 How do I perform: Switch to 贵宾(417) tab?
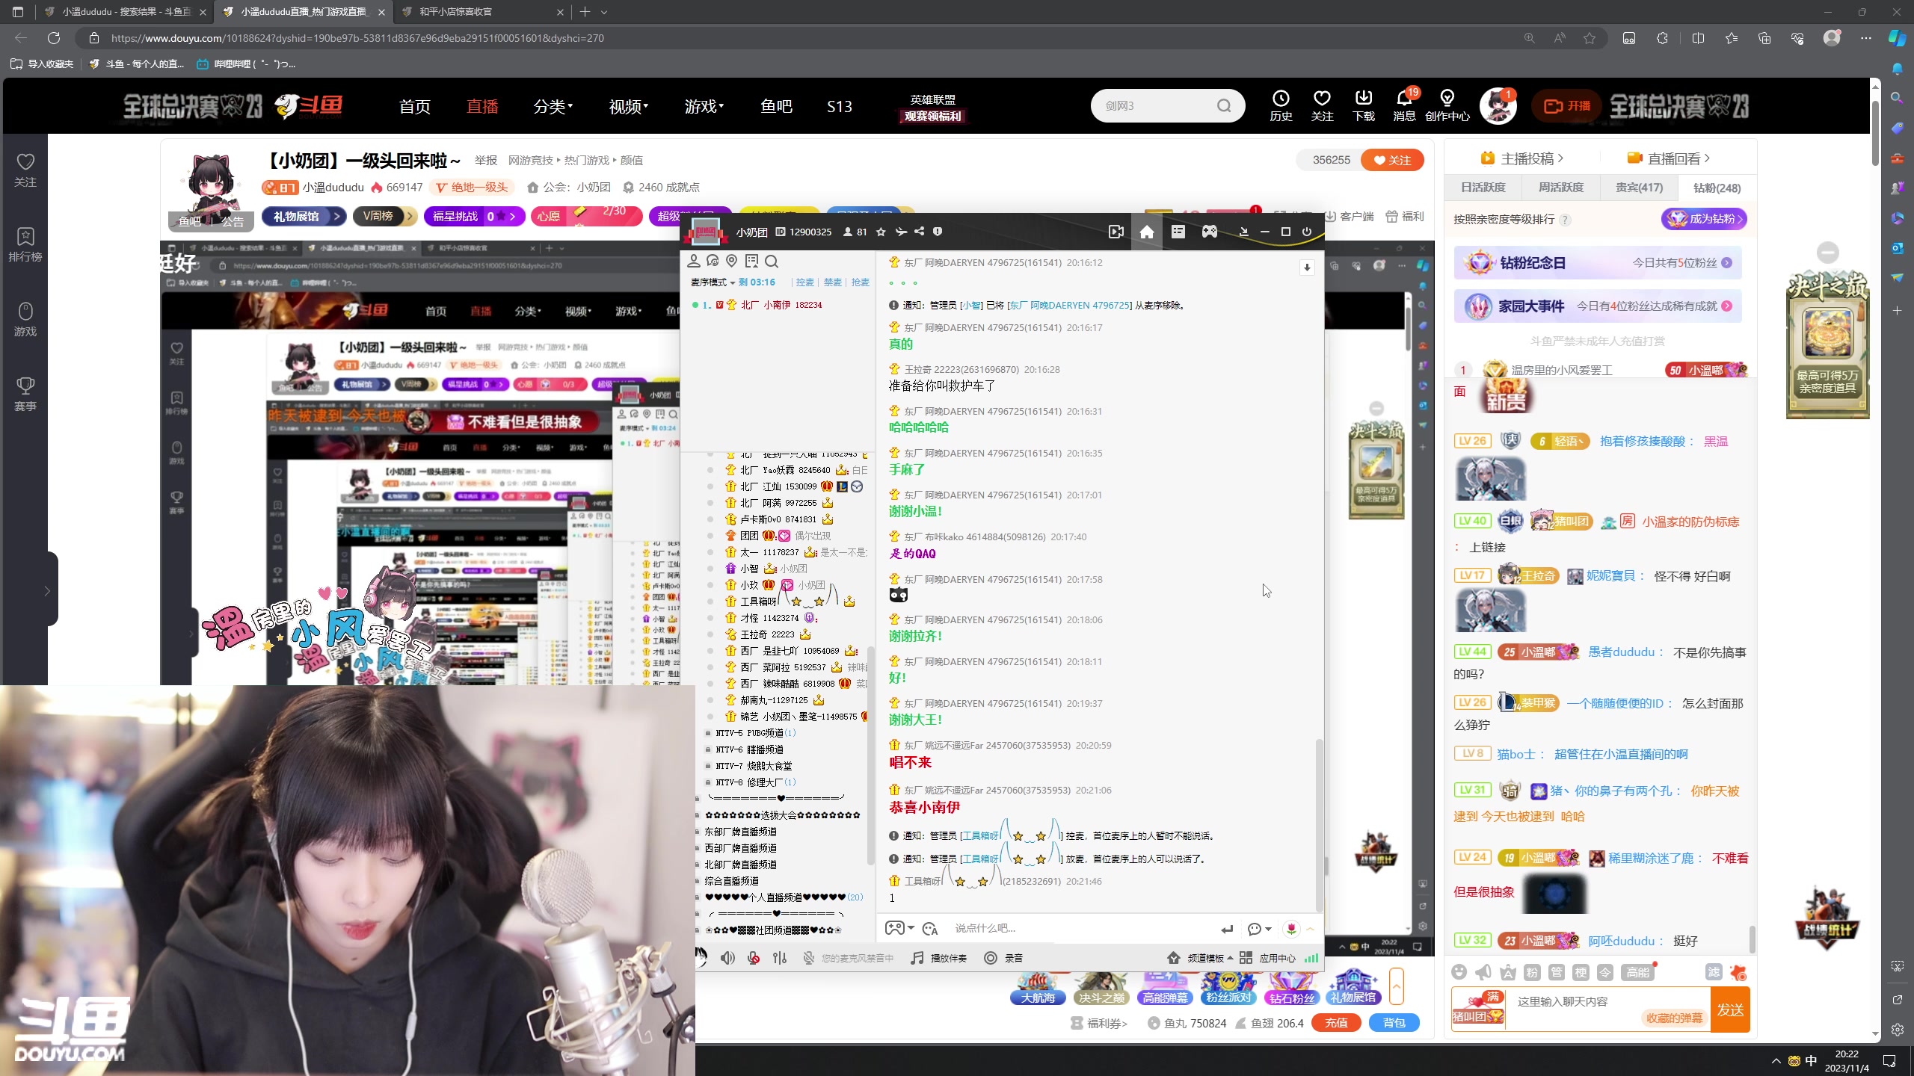tap(1639, 188)
